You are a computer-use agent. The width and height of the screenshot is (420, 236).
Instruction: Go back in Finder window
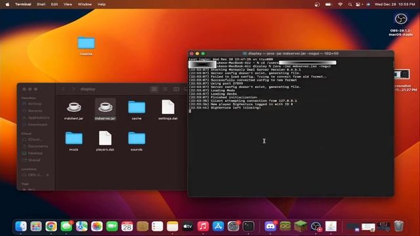[x=64, y=89]
